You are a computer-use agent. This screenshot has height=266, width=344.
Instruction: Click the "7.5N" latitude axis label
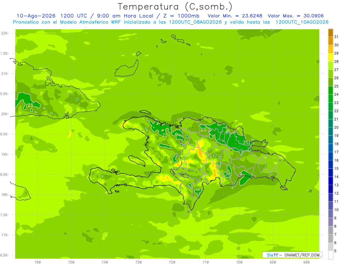click(4, 215)
